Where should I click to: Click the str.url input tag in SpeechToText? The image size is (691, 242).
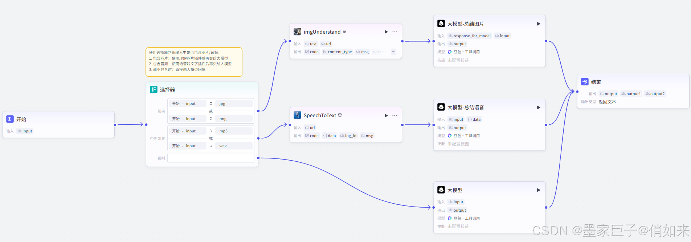coord(310,128)
